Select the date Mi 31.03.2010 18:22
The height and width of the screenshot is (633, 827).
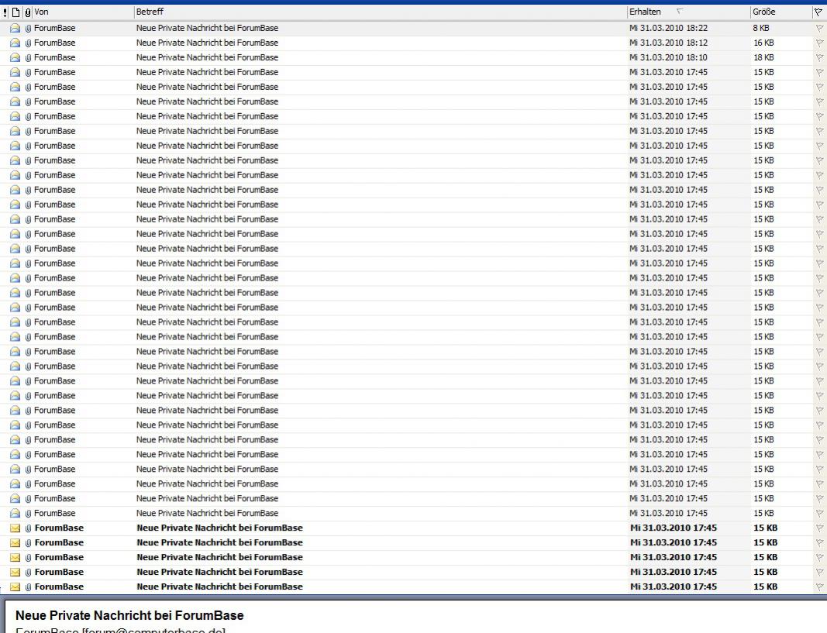[668, 28]
